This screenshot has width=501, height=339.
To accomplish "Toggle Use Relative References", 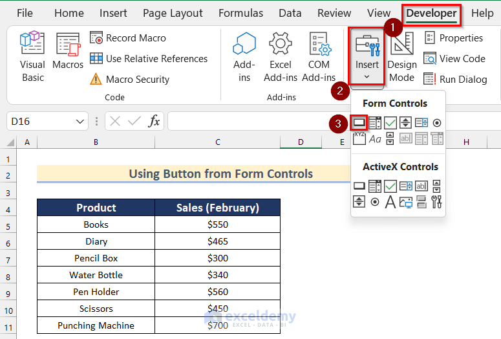I will [149, 59].
